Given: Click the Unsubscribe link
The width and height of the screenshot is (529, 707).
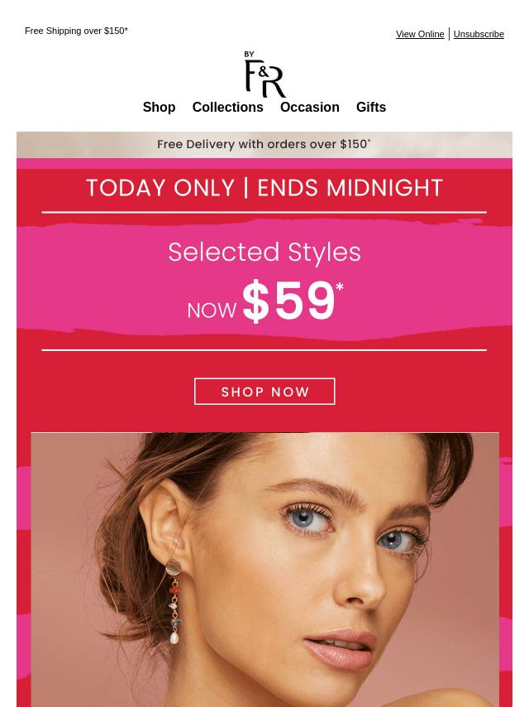Looking at the screenshot, I should (479, 34).
